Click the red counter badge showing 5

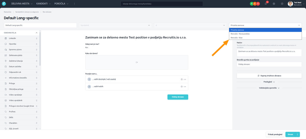(x=258, y=4)
